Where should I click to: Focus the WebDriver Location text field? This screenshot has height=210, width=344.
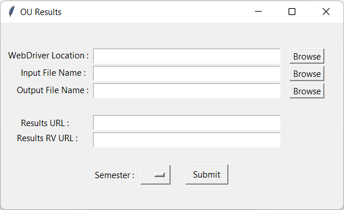click(187, 56)
